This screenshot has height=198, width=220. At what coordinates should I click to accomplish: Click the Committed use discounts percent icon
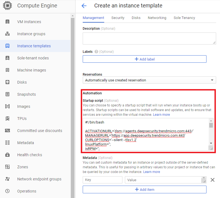click(x=7, y=131)
